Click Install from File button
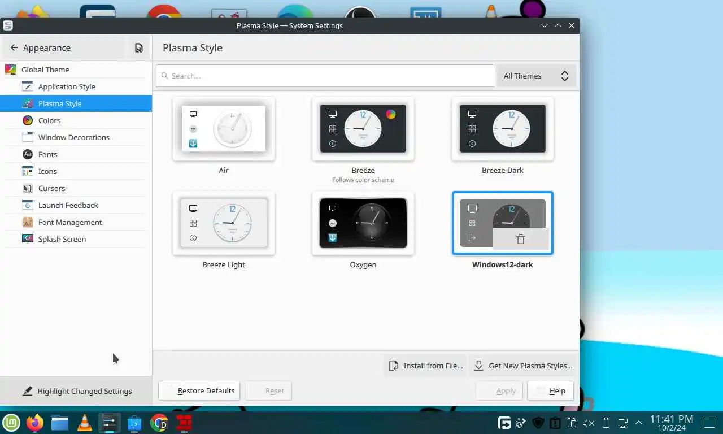This screenshot has width=723, height=434. (426, 366)
